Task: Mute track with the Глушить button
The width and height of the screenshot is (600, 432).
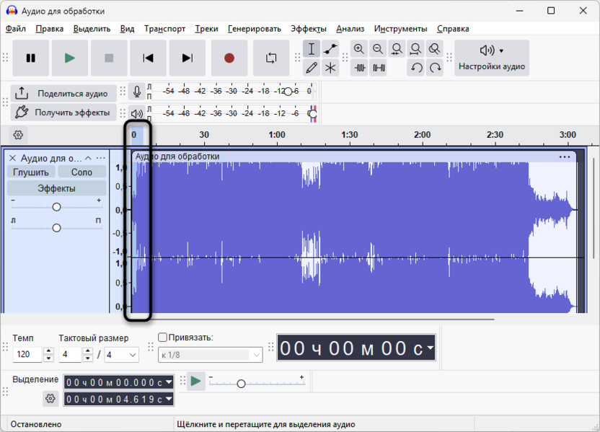Action: point(31,172)
